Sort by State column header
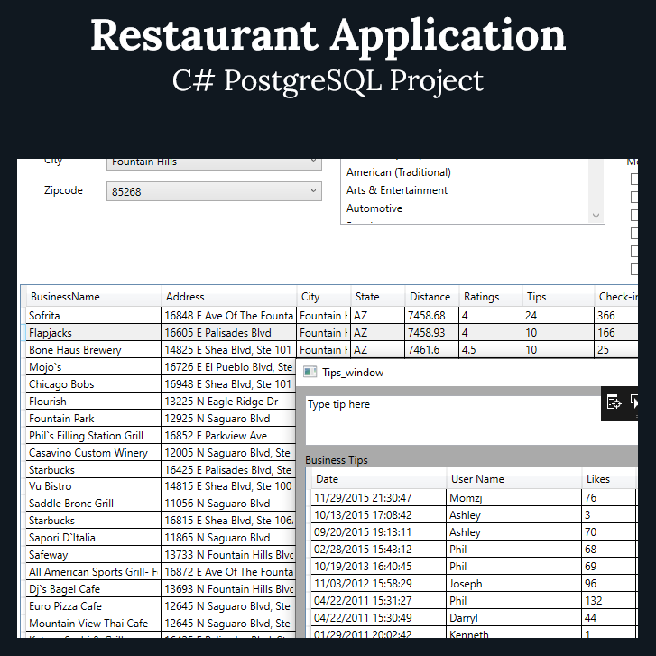Image resolution: width=656 pixels, height=656 pixels. click(378, 297)
